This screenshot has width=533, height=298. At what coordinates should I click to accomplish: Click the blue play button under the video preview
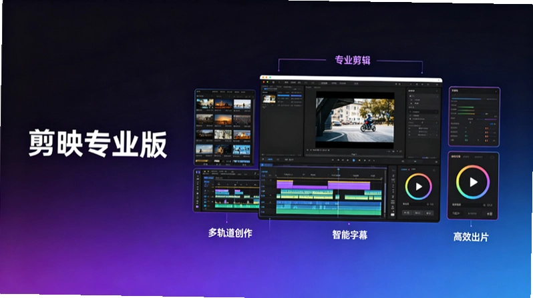point(353,160)
